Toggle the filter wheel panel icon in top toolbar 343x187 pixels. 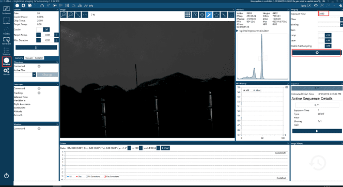[29, 6]
